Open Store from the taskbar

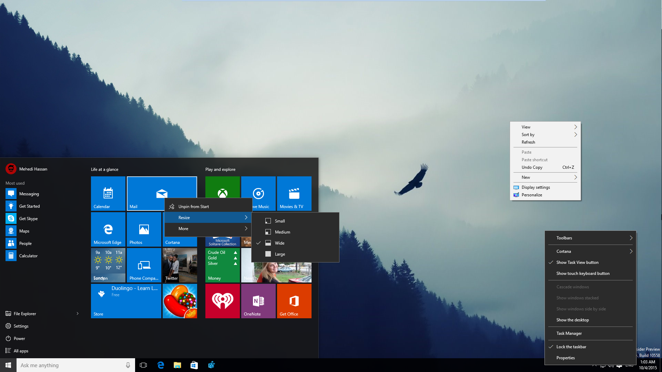click(x=194, y=365)
